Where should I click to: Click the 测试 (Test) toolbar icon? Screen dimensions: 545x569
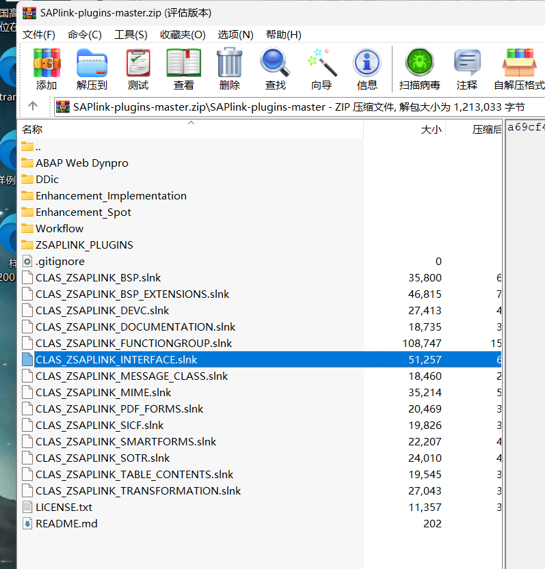pos(138,63)
